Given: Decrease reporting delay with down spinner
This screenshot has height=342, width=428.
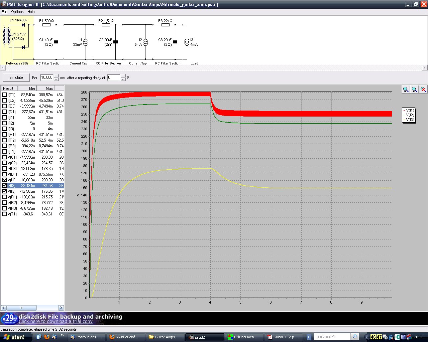Looking at the screenshot, I should point(123,79).
